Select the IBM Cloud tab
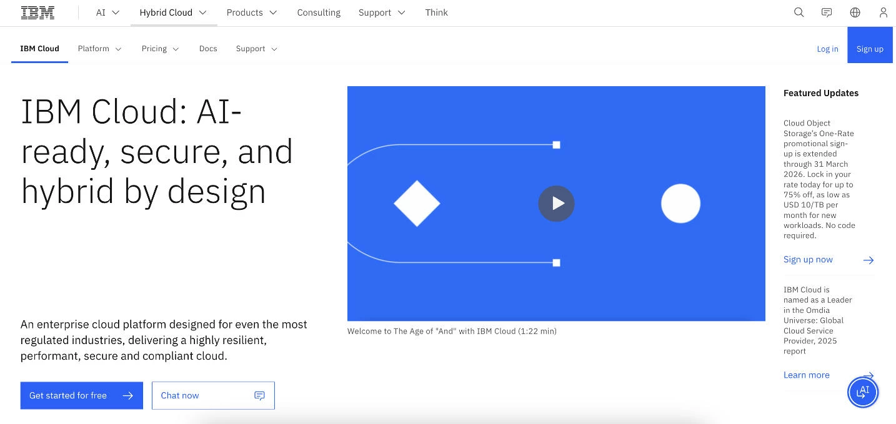896x424 pixels. click(x=39, y=49)
